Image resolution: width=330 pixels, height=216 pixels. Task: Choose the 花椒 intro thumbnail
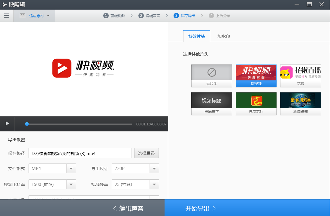point(300,76)
